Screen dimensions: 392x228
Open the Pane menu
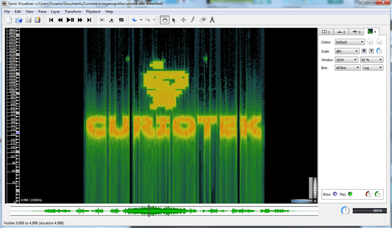(42, 11)
